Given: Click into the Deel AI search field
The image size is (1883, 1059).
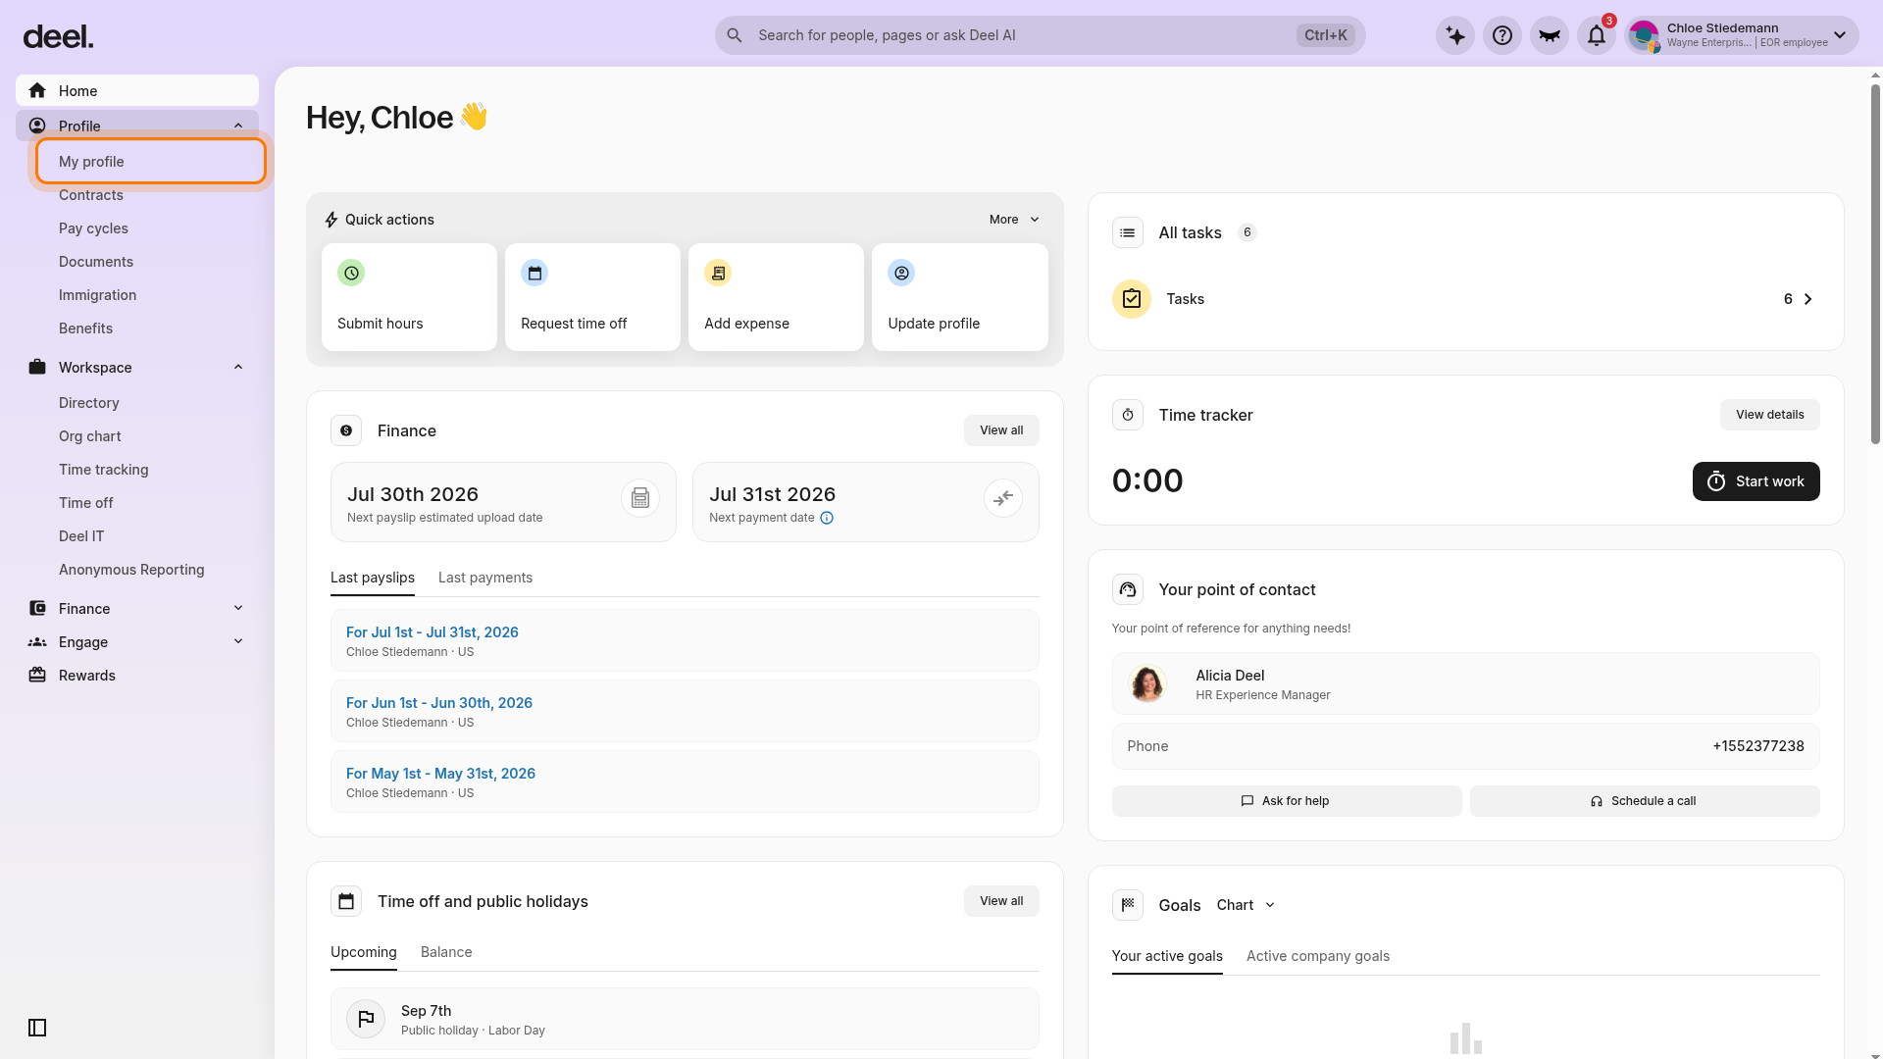Looking at the screenshot, I should (1040, 35).
